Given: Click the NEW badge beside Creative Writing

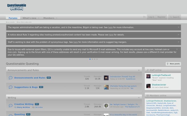Looking at the screenshot, I should click(37, 104).
